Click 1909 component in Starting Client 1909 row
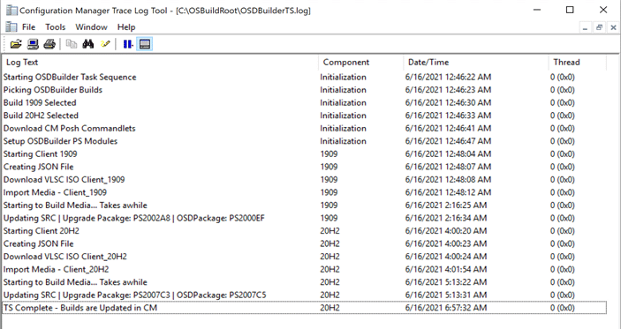Image resolution: width=621 pixels, height=329 pixels. pyautogui.click(x=329, y=153)
